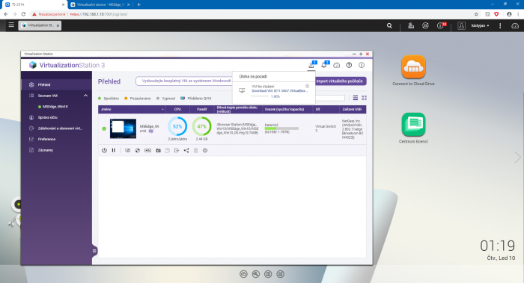Screen dimensions: 524x283
Task: Click the VM download link text
Action: [x=280, y=90]
